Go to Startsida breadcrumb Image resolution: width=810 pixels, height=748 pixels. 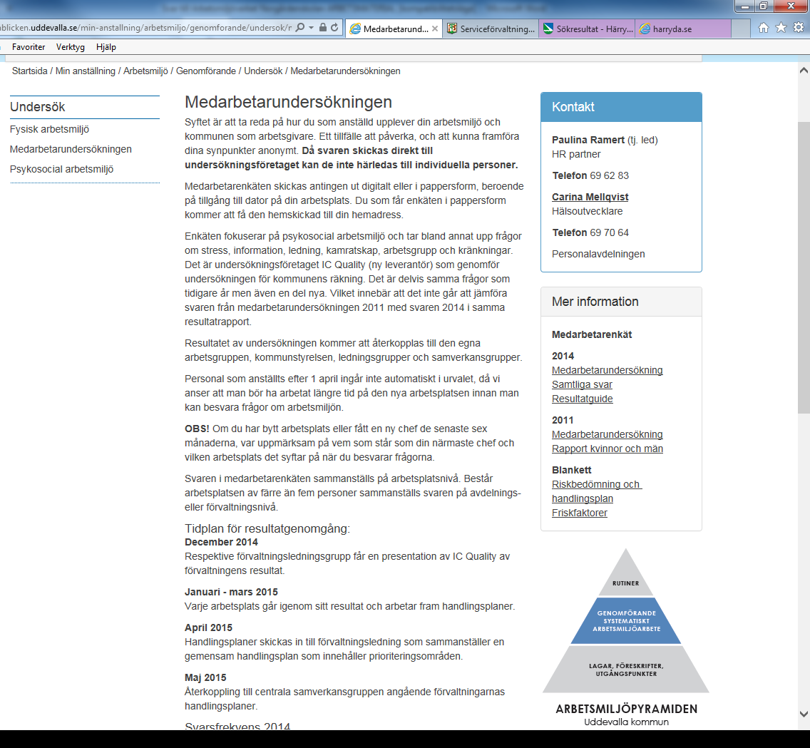pyautogui.click(x=29, y=71)
